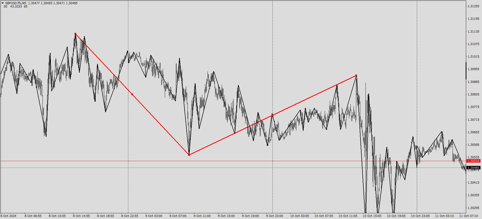Screen dimensions: 482x219
Task: Click the 1.30835 price scale label
Action: coord(473,94)
